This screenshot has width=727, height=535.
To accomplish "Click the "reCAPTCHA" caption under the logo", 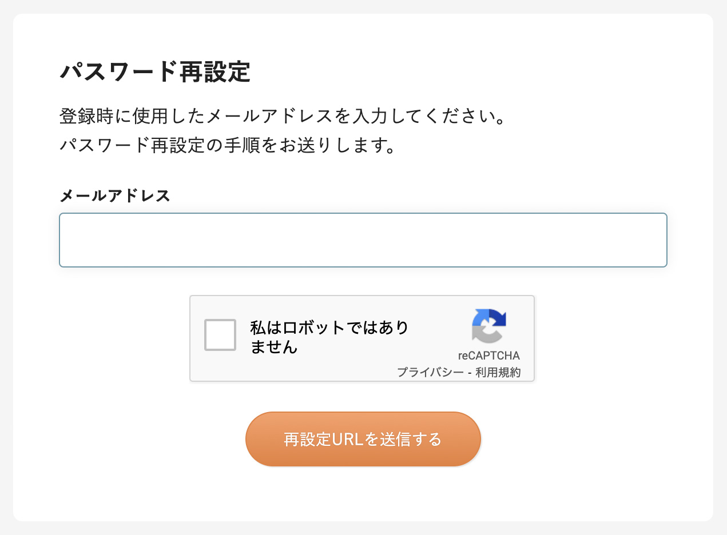I will tap(488, 356).
